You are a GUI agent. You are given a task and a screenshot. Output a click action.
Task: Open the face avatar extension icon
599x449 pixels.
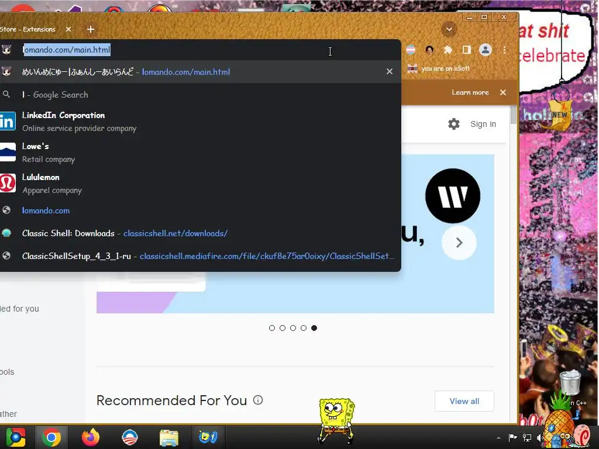429,50
